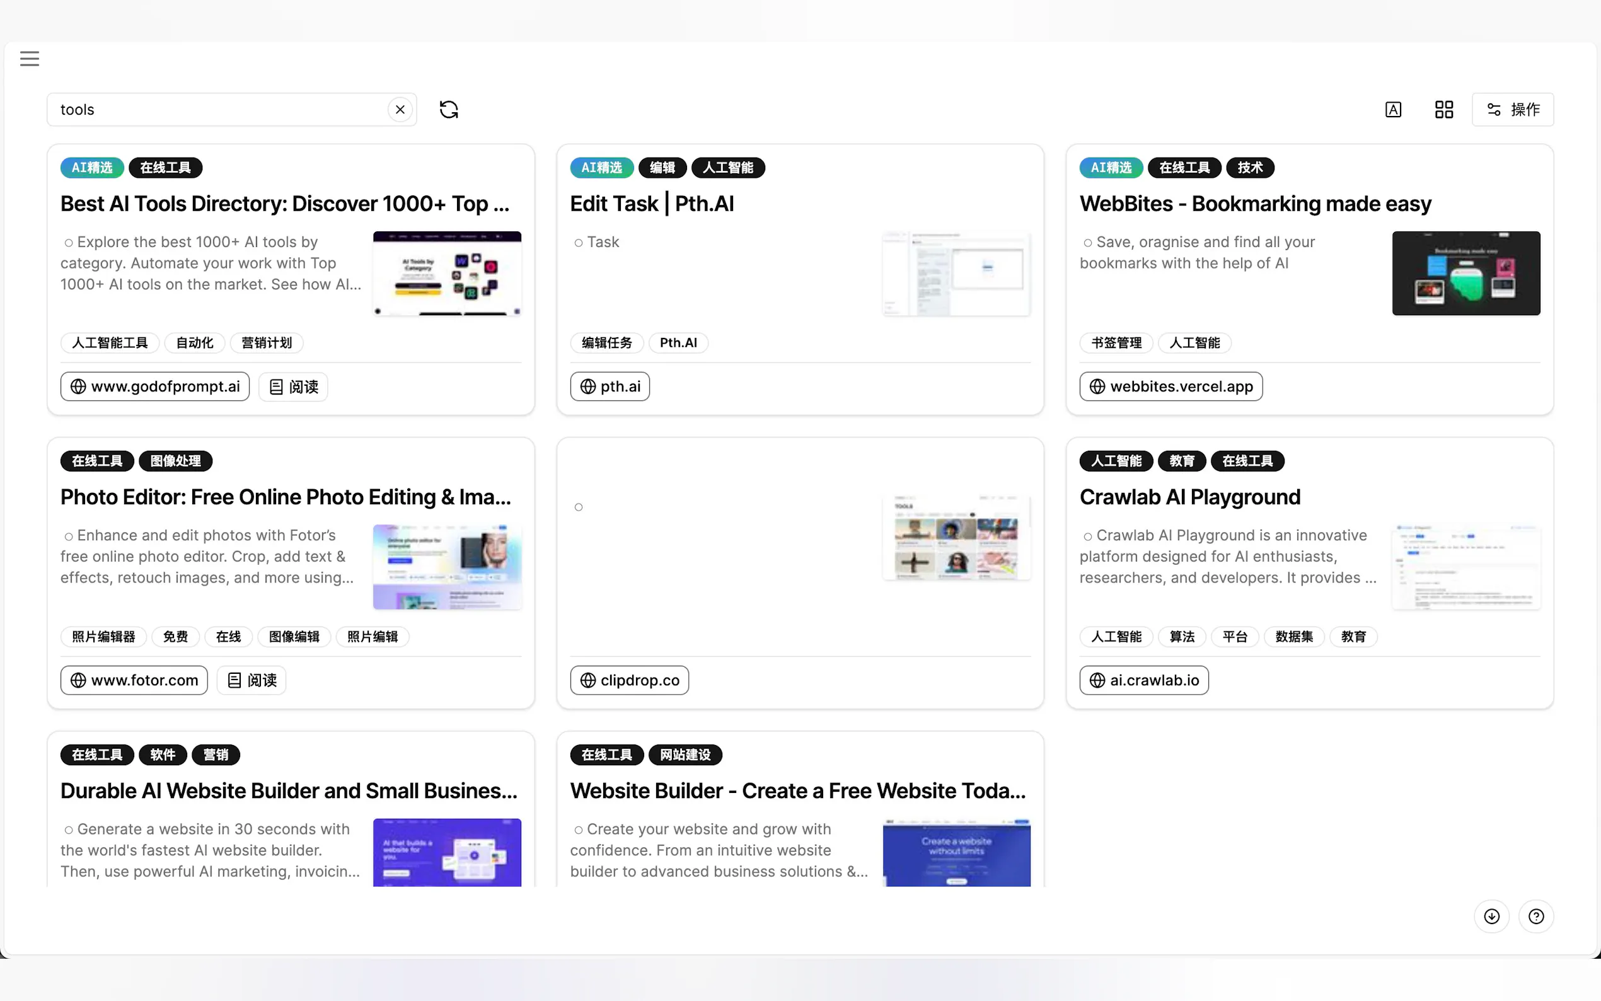1601x1001 pixels.
Task: Select the AI精选 tag on WebBites card
Action: click(1111, 168)
